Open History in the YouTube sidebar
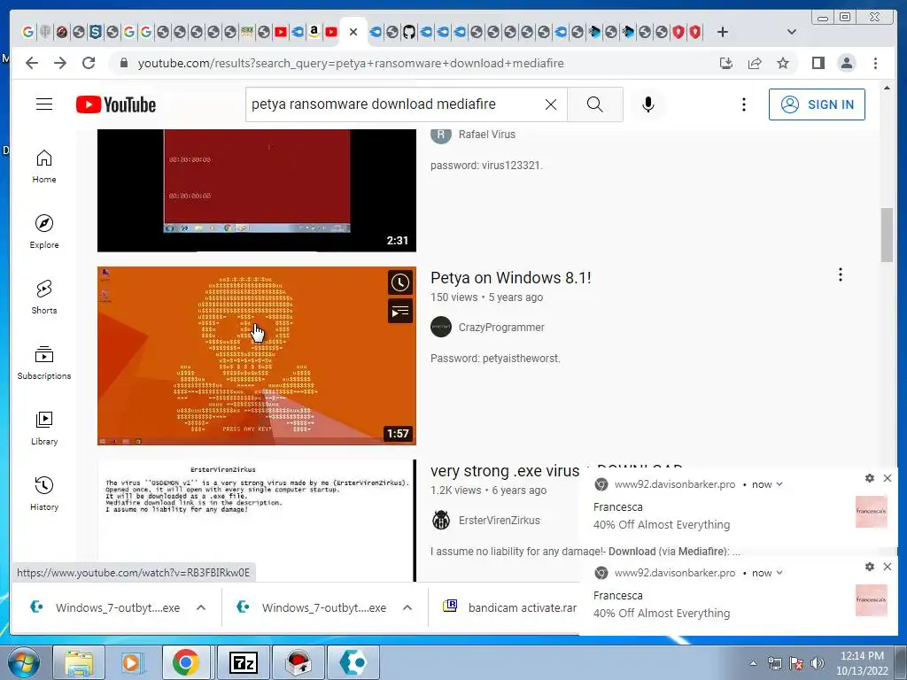Viewport: 907px width, 680px height. point(44,493)
